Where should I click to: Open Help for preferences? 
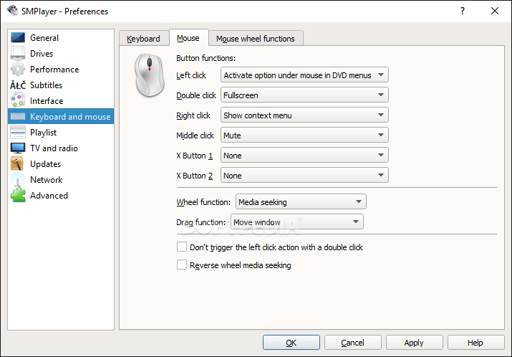pos(475,342)
